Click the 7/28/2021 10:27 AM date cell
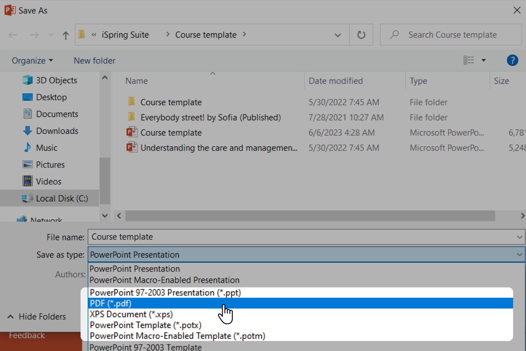The height and width of the screenshot is (351, 526). coord(346,117)
